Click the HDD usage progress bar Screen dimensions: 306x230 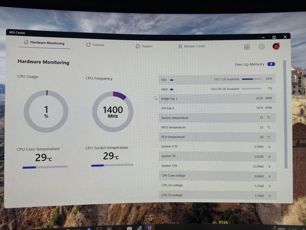252,89
